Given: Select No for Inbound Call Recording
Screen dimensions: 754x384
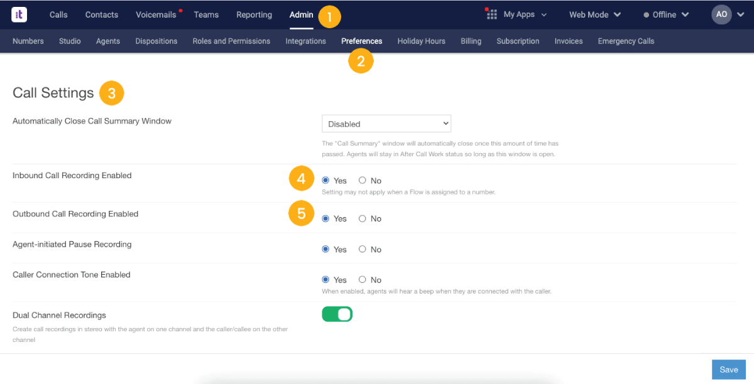Looking at the screenshot, I should [x=363, y=181].
